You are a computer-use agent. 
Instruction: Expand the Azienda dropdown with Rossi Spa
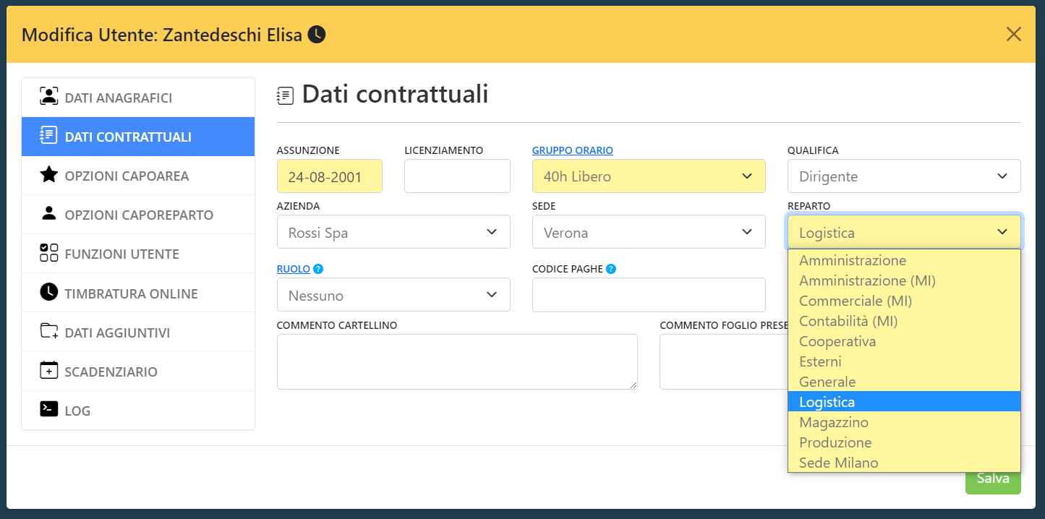(x=393, y=232)
